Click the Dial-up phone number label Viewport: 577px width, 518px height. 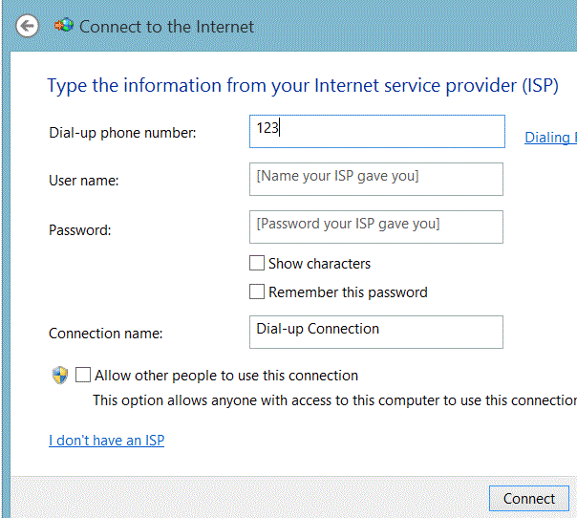[x=122, y=133]
